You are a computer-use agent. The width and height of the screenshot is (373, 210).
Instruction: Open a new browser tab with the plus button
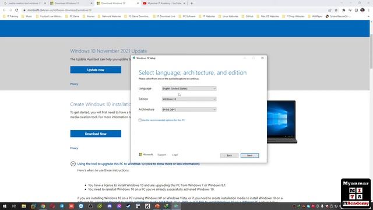tap(192, 3)
